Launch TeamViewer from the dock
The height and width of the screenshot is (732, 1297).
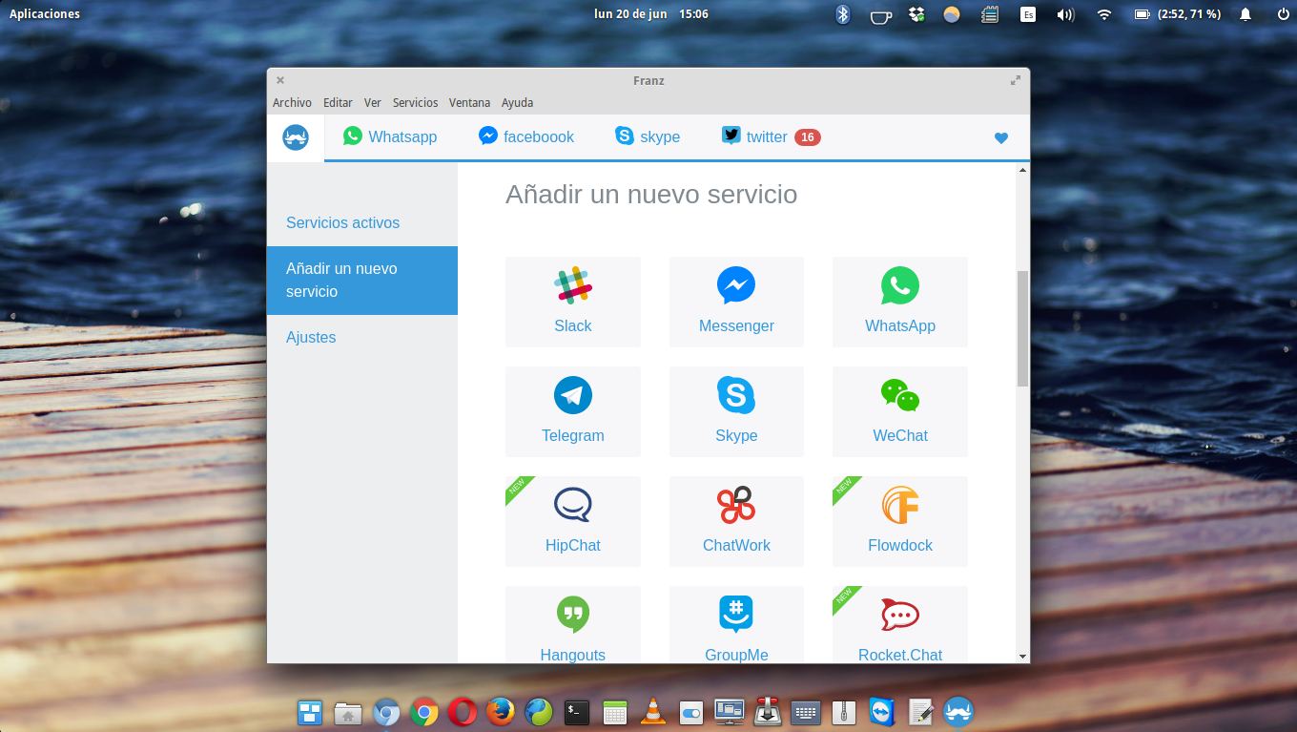point(882,712)
